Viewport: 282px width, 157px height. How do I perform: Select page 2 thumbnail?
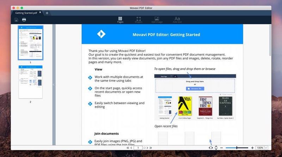pos(30,82)
